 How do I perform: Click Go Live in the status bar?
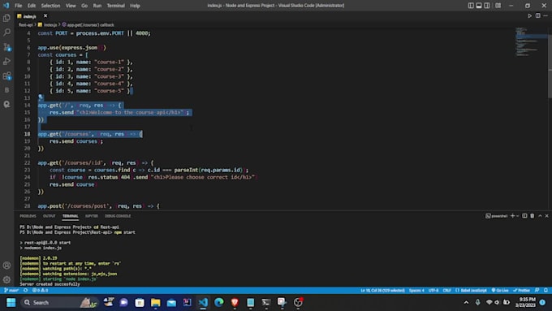(x=500, y=291)
